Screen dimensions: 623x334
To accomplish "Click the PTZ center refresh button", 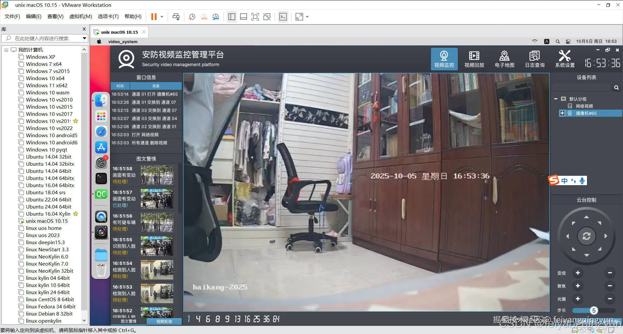I will [586, 236].
